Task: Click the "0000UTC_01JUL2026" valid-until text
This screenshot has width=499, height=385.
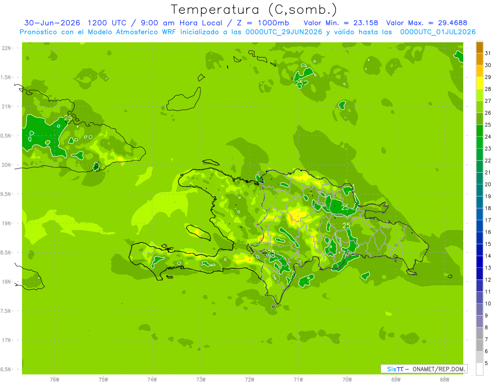Action: coord(438,32)
